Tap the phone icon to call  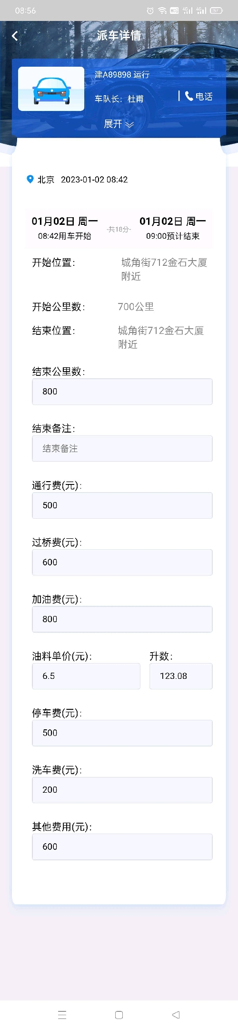tap(189, 96)
